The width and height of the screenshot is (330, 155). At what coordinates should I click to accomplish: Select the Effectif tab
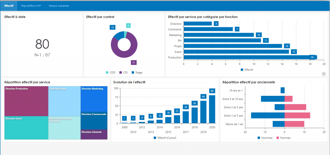coord(9,6)
